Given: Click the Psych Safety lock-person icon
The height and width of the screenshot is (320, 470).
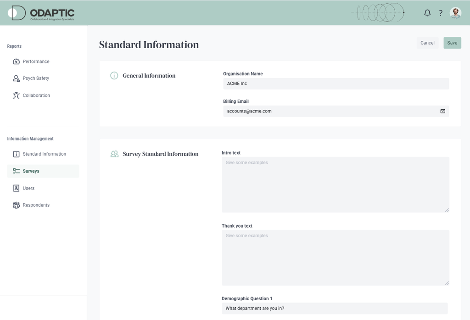Looking at the screenshot, I should pyautogui.click(x=16, y=78).
